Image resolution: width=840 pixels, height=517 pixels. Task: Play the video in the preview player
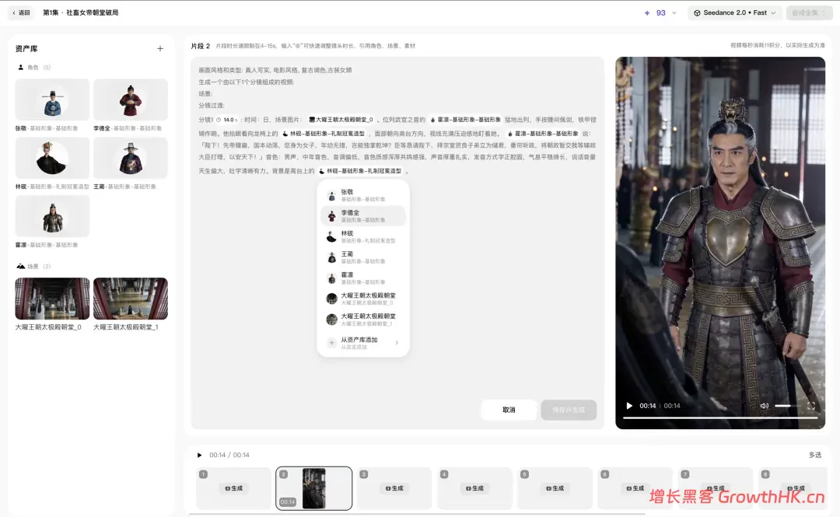point(629,406)
